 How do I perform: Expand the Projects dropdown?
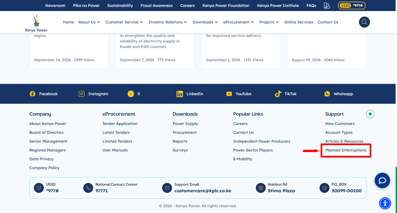[x=269, y=22]
